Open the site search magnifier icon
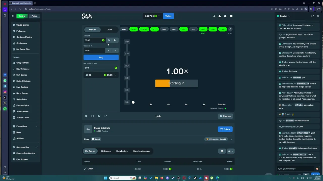The height and width of the screenshot is (181, 323). 214,16
